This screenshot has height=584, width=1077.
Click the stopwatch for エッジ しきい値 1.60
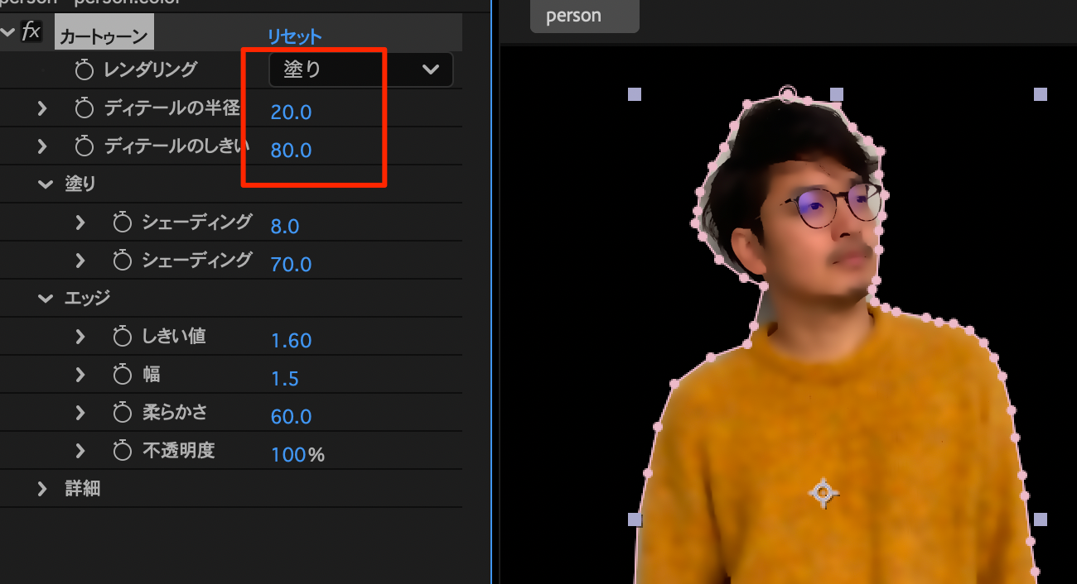coord(123,337)
